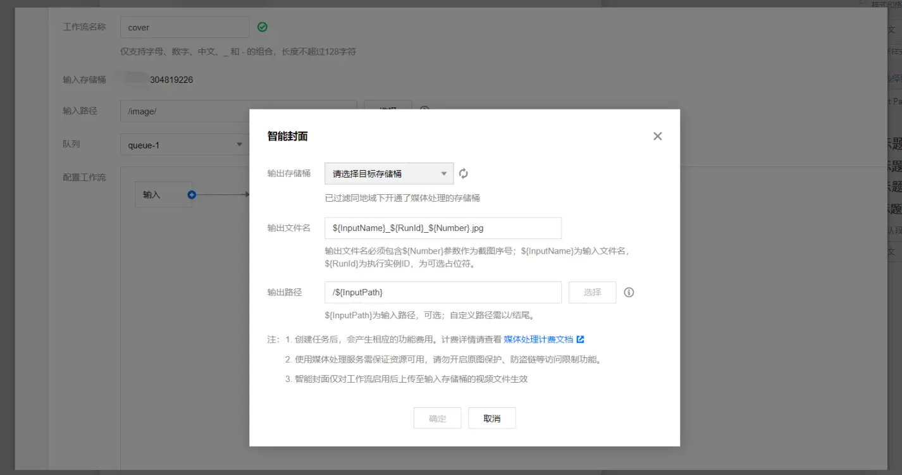Click the green validation checkmark icon

click(263, 27)
